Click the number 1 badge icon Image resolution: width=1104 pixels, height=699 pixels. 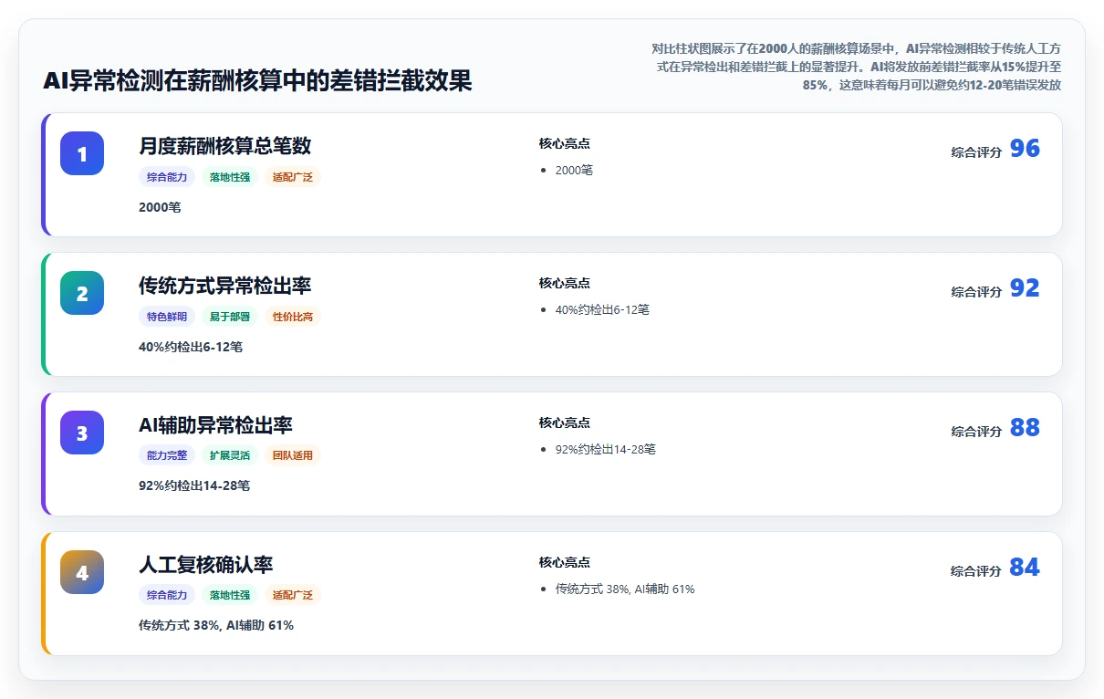(x=82, y=153)
